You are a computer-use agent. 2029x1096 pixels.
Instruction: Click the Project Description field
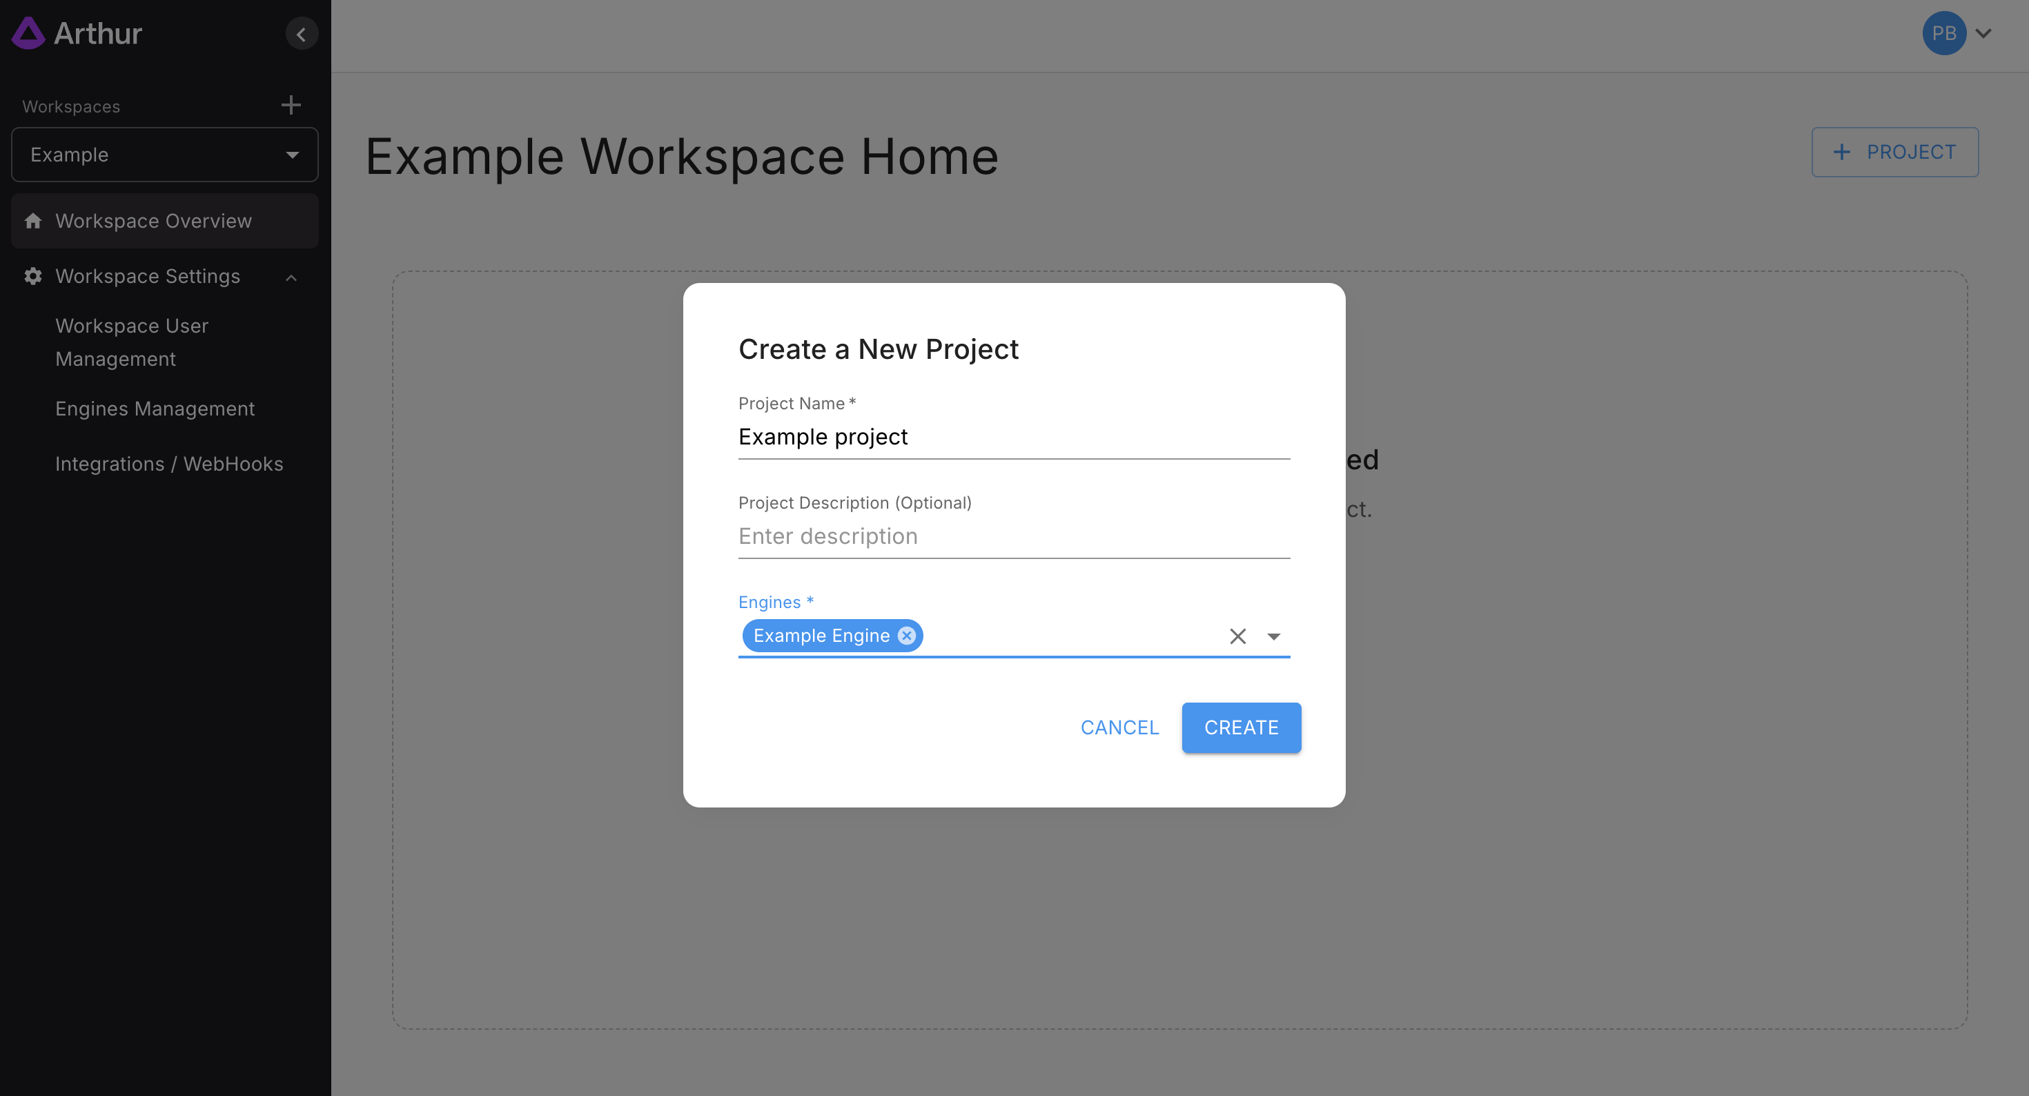(1013, 536)
